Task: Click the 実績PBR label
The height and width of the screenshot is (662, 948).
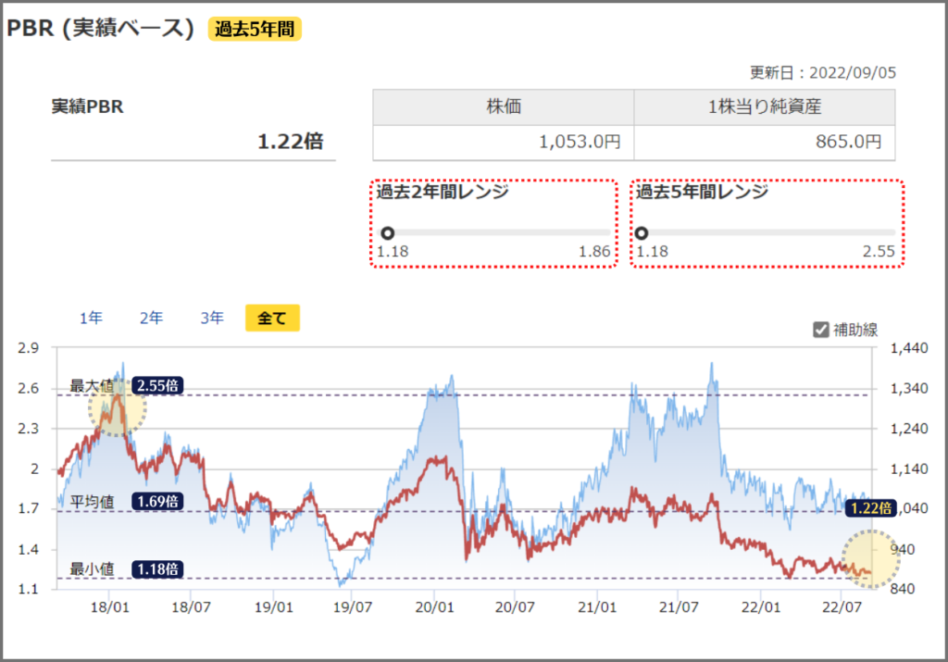Action: click(87, 106)
